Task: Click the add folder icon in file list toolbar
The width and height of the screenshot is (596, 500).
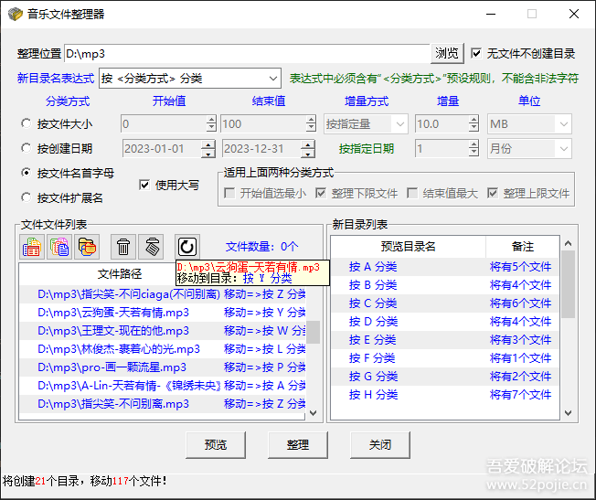Action: (x=87, y=247)
